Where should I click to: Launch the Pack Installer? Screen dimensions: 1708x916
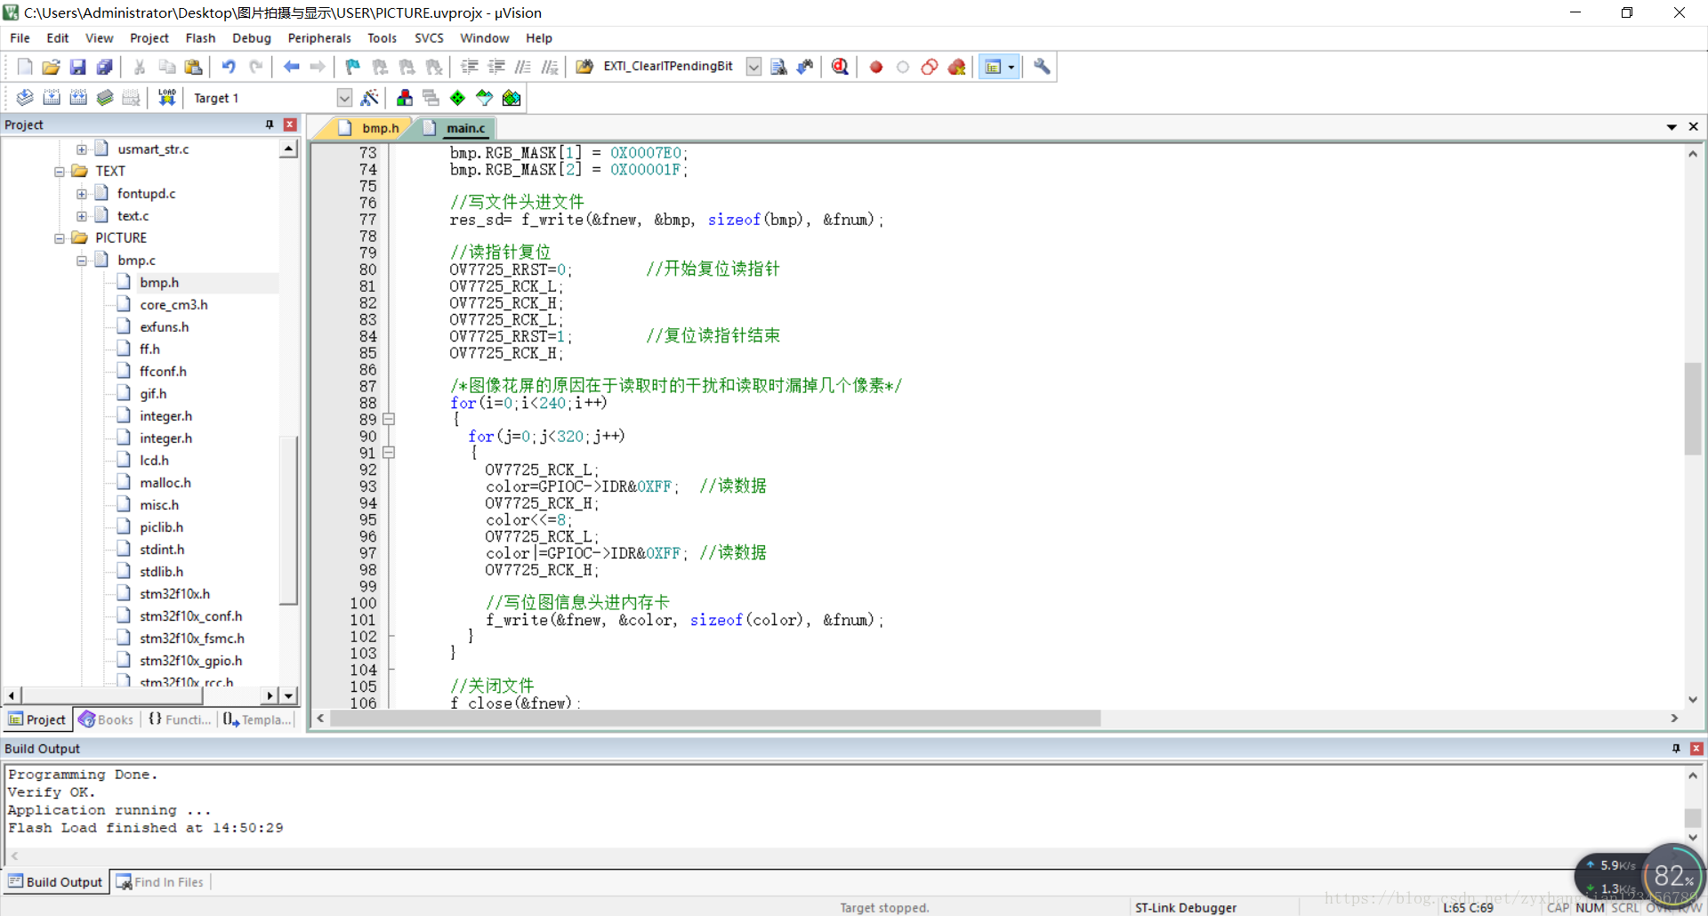tap(512, 98)
